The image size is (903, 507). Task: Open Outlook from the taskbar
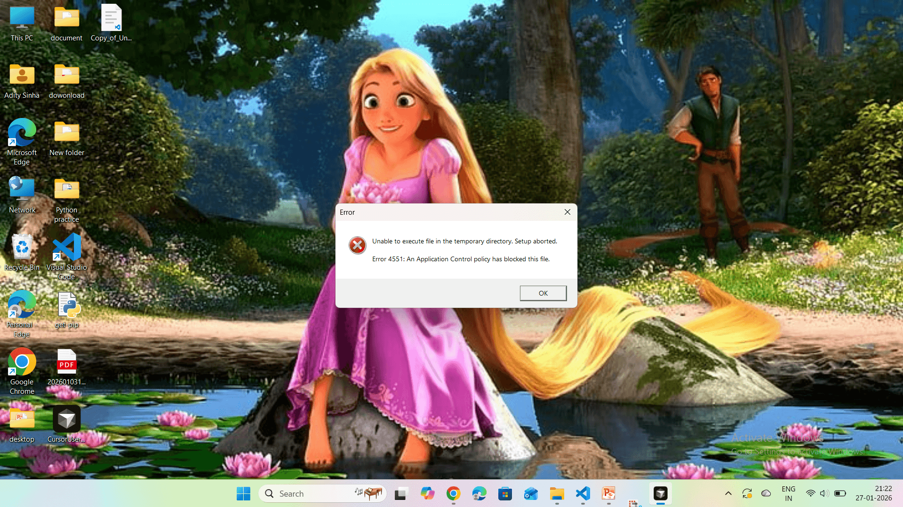(531, 493)
